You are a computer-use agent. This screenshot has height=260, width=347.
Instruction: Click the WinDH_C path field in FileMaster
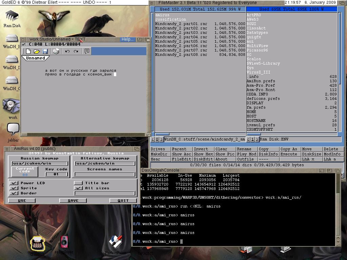pos(205,139)
